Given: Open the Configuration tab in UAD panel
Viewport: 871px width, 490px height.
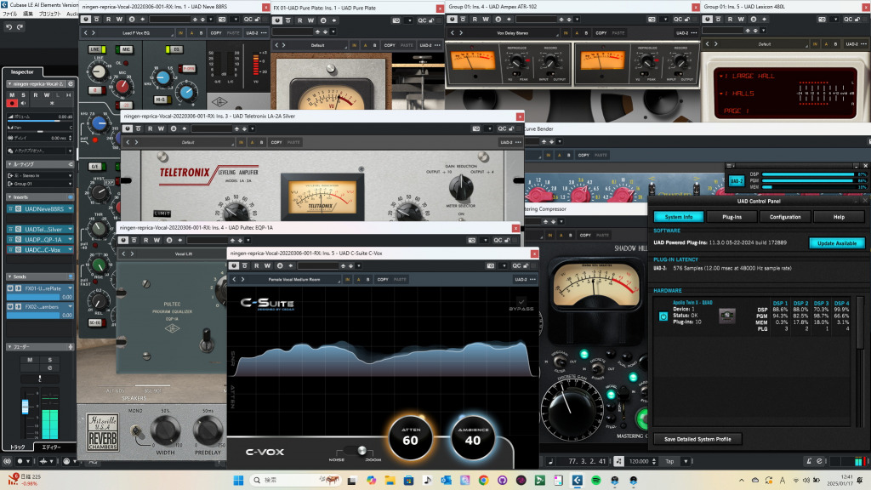Looking at the screenshot, I should [x=784, y=217].
